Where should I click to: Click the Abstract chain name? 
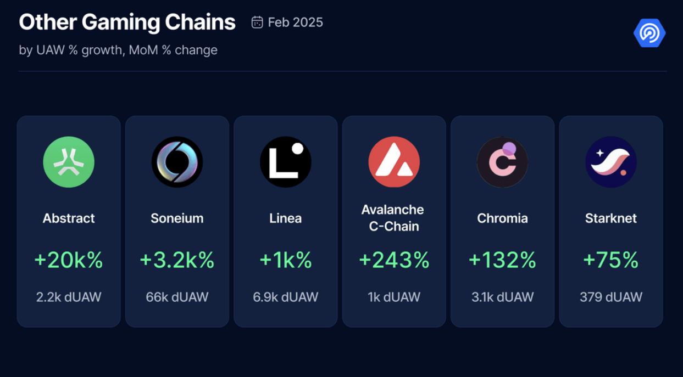click(x=69, y=218)
